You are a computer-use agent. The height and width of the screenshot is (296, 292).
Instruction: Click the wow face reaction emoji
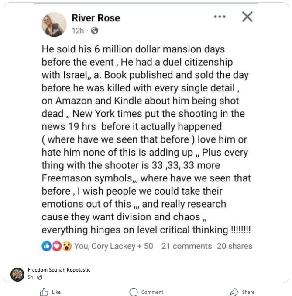(66, 246)
